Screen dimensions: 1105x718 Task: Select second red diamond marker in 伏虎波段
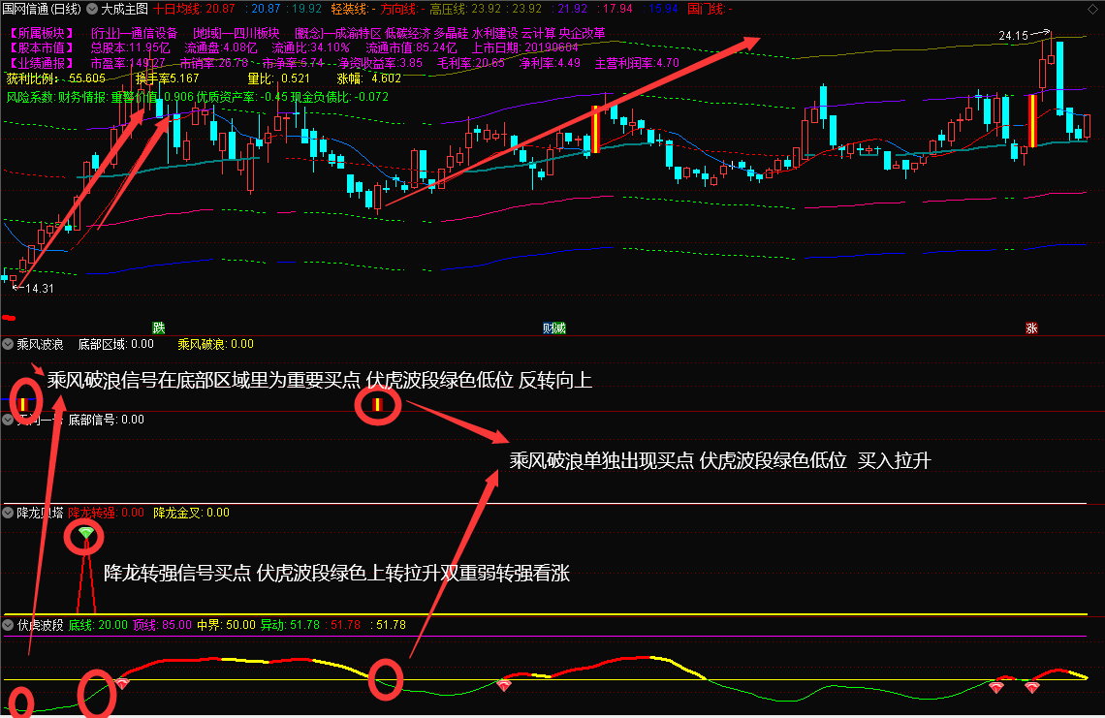coord(504,685)
